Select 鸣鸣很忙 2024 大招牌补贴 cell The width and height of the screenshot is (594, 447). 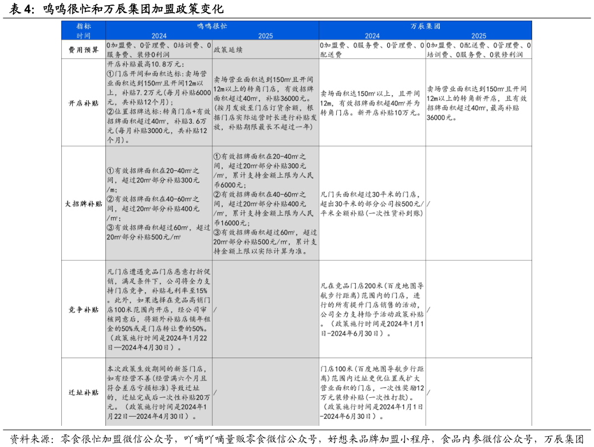click(x=159, y=203)
